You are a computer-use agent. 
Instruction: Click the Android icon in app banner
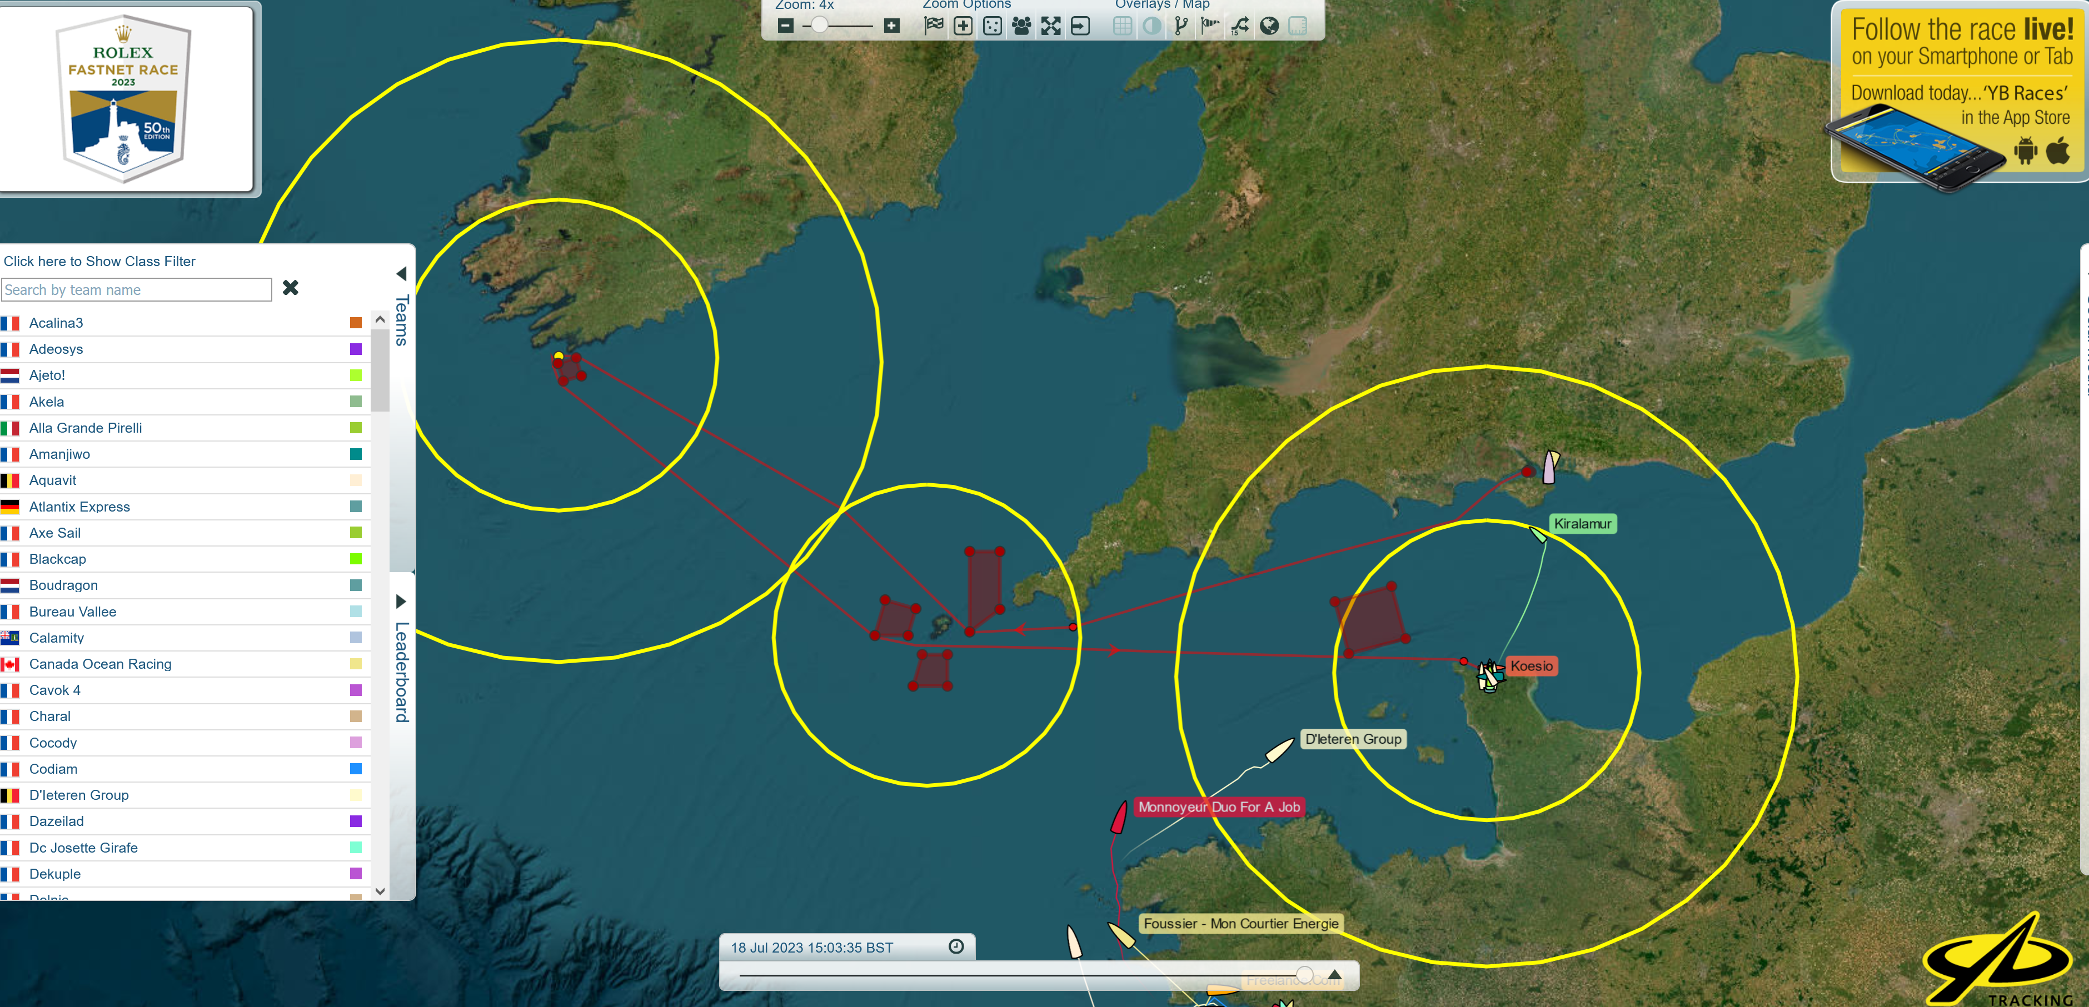tap(2026, 151)
